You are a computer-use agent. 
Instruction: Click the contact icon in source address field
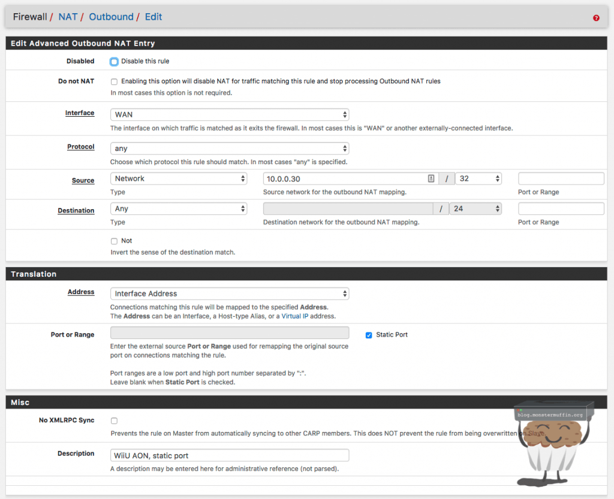[x=431, y=179]
